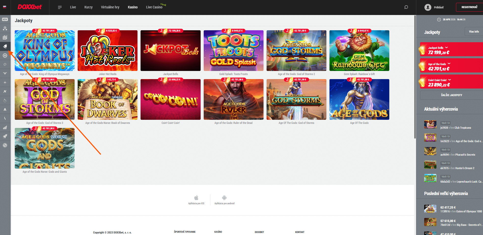483x235 pixels.
Task: Click the DOXXbet logo
Action: tap(30, 7)
